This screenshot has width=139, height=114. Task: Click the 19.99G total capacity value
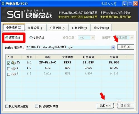point(114,68)
